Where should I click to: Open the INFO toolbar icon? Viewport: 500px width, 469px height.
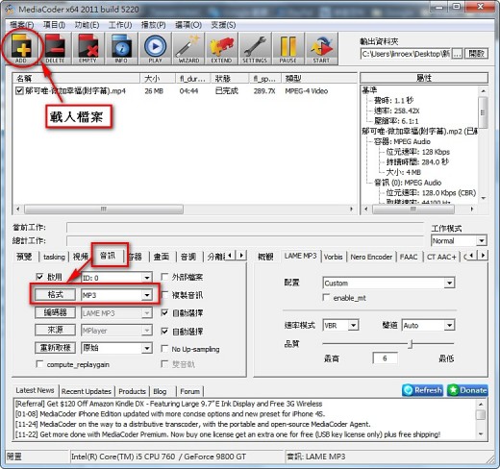(121, 48)
